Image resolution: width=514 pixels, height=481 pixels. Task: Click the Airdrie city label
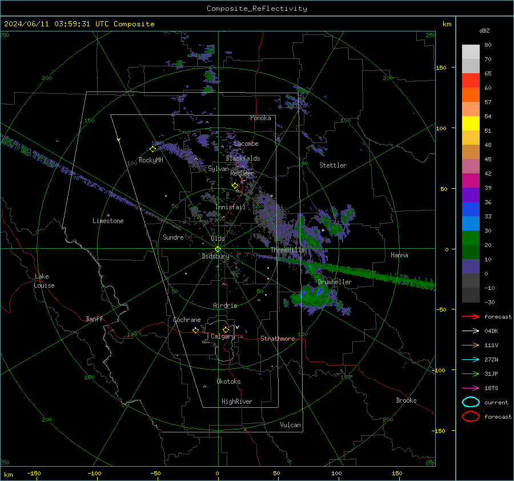(x=225, y=305)
